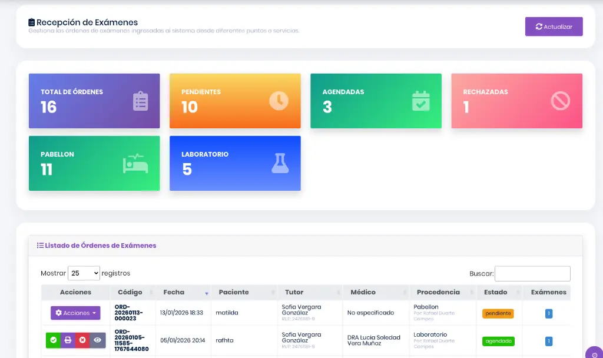
Task: Focus the Buscar search field
Action: click(532, 274)
